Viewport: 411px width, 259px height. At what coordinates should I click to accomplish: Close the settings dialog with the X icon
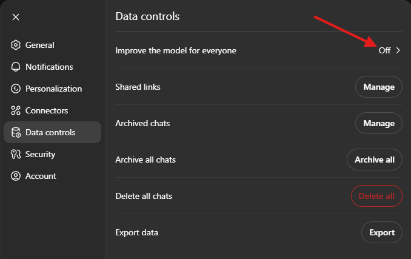click(16, 17)
